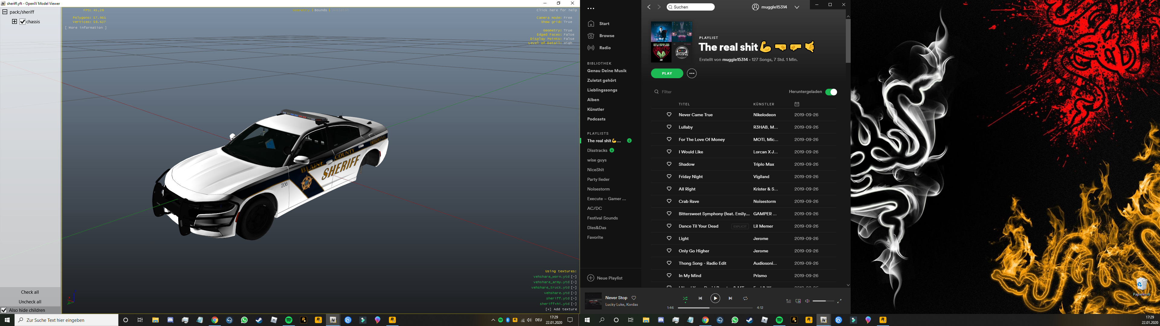Open Browse in Spotify sidebar

(x=607, y=36)
